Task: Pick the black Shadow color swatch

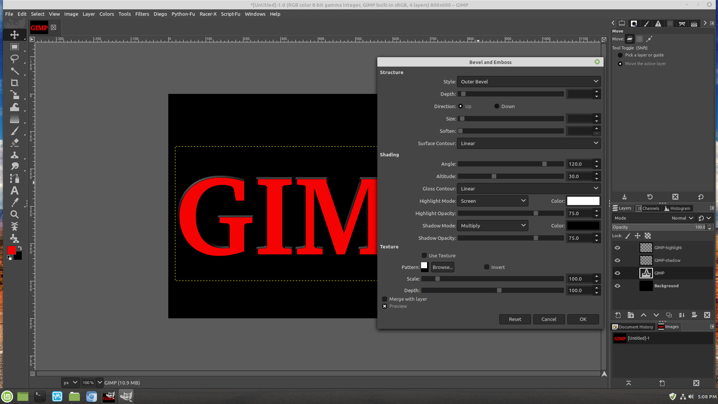Action: tap(583, 226)
